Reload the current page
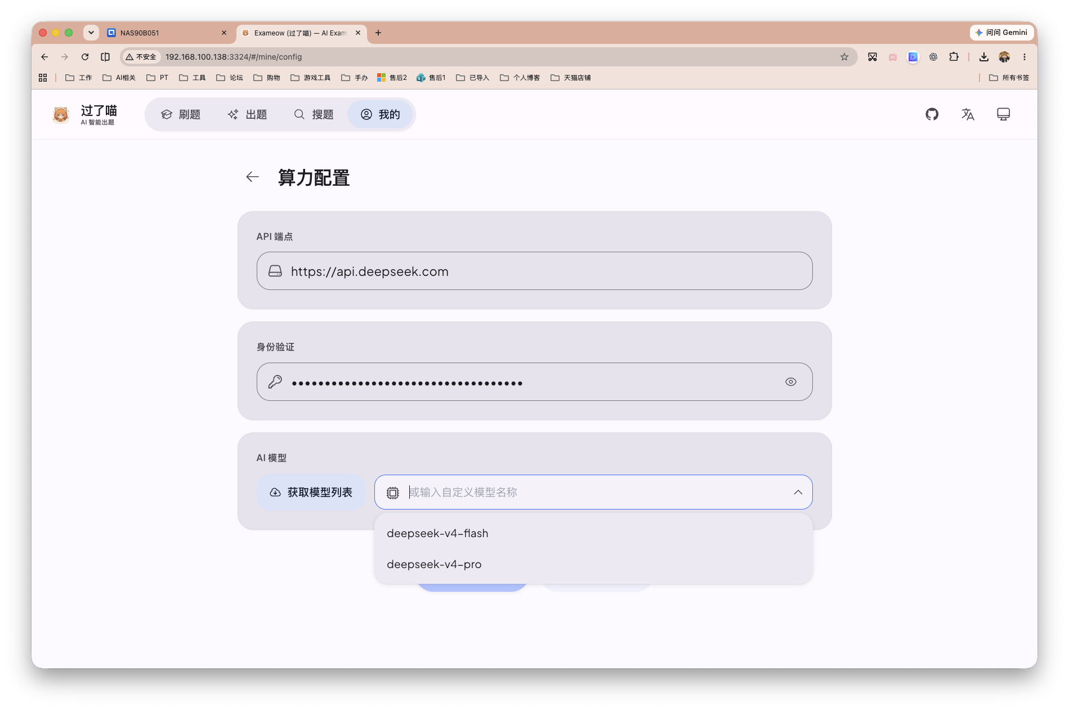Screen dimensions: 1069x710 pyautogui.click(x=85, y=57)
